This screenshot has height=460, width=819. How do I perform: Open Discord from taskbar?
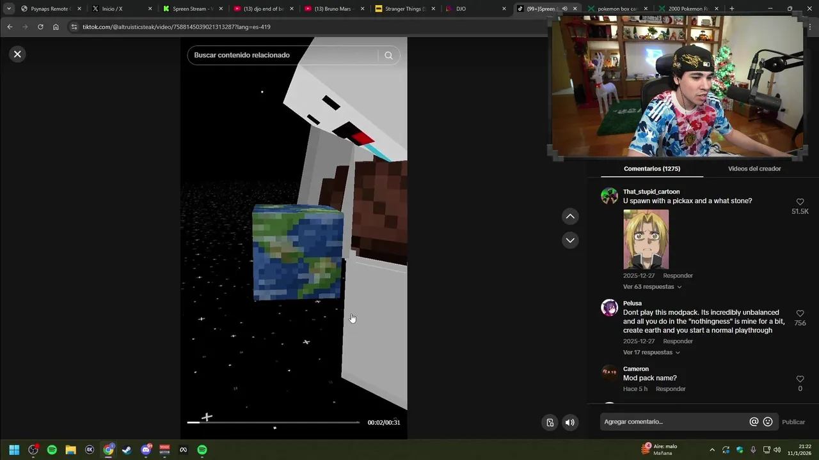click(x=146, y=450)
